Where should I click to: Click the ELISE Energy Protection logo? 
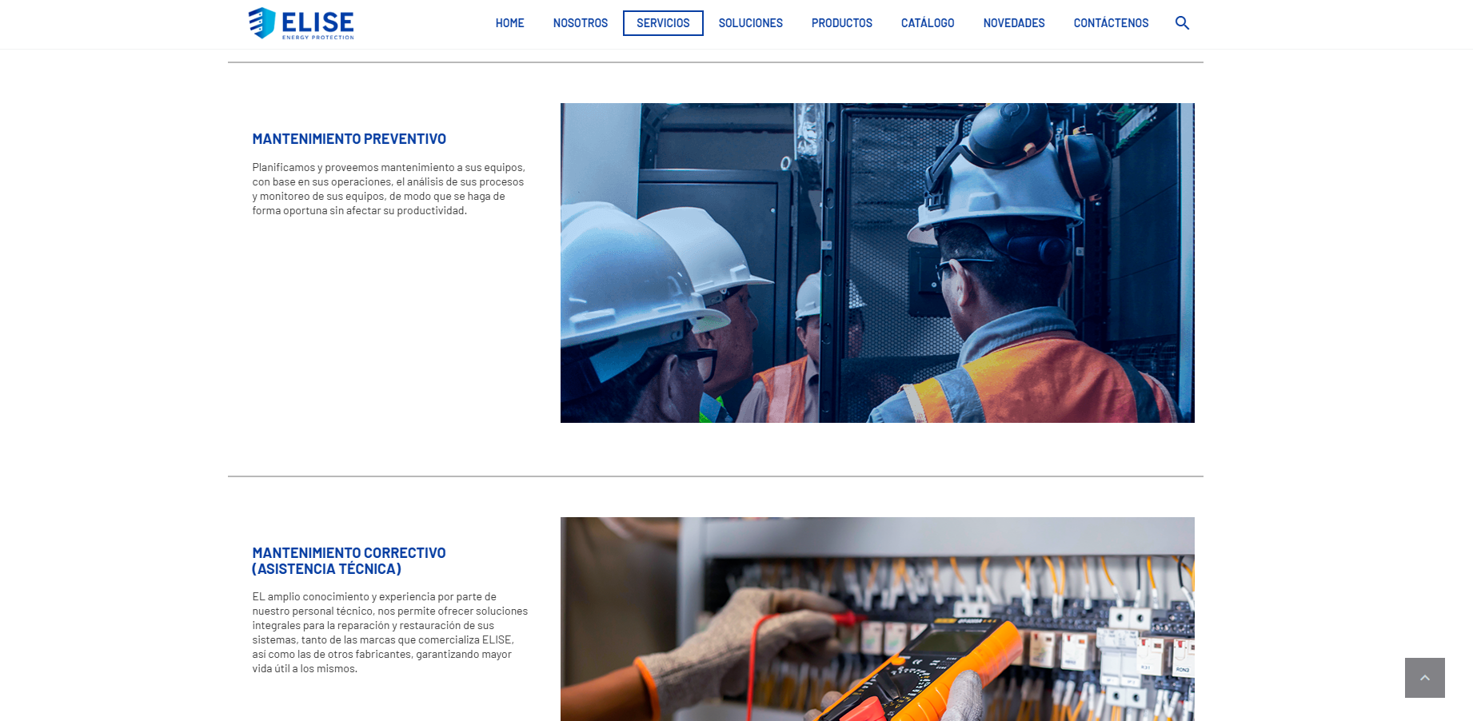pyautogui.click(x=301, y=23)
